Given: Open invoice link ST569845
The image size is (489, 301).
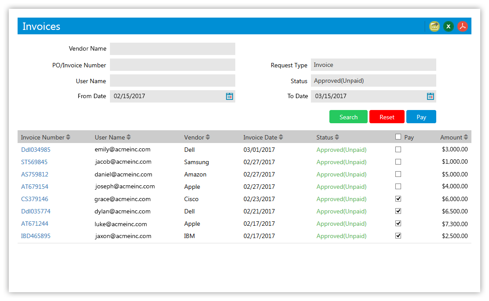Looking at the screenshot, I should click(34, 162).
